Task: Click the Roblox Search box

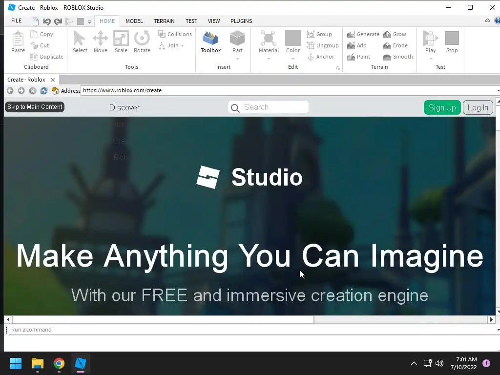Action: (269, 107)
